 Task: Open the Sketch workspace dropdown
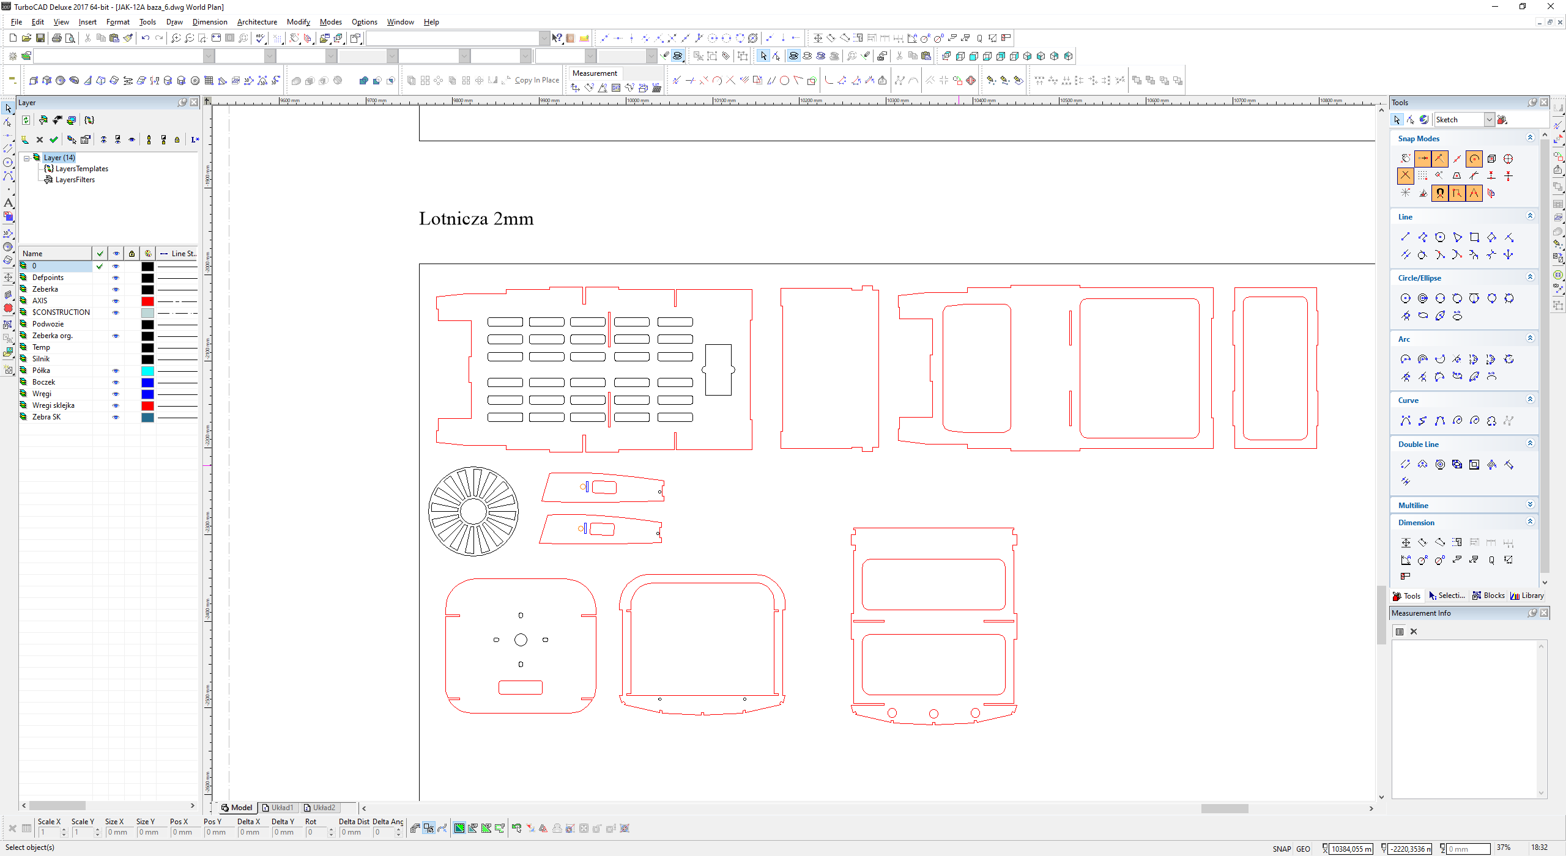coord(1490,120)
